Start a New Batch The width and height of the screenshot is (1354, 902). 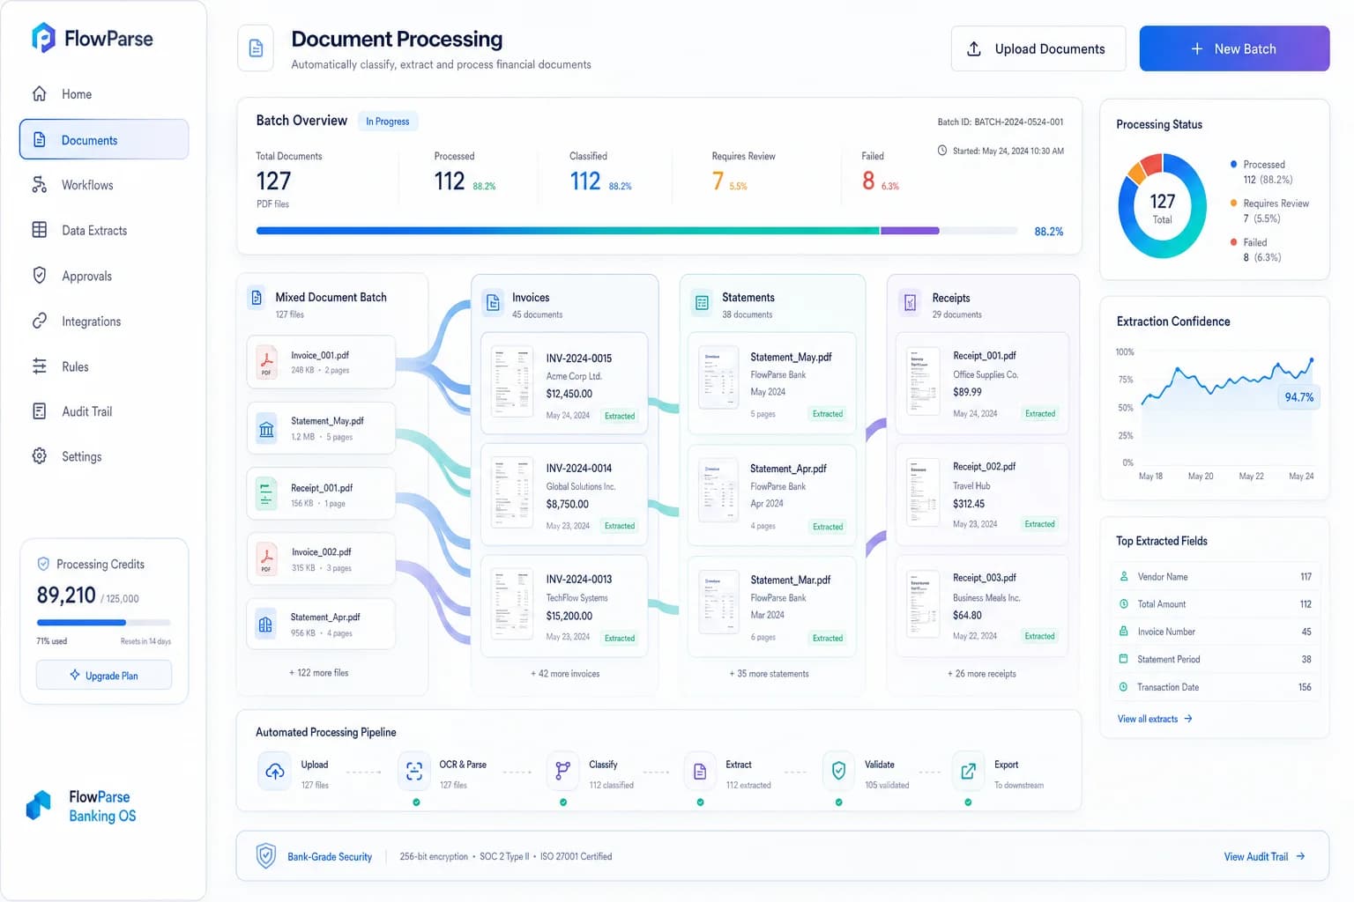coord(1234,48)
